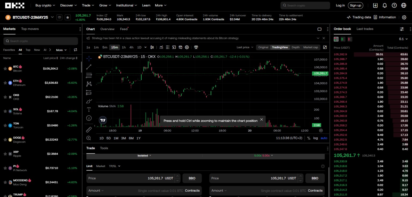
Task: Show only sell orders in order book
Action: click(x=350, y=39)
